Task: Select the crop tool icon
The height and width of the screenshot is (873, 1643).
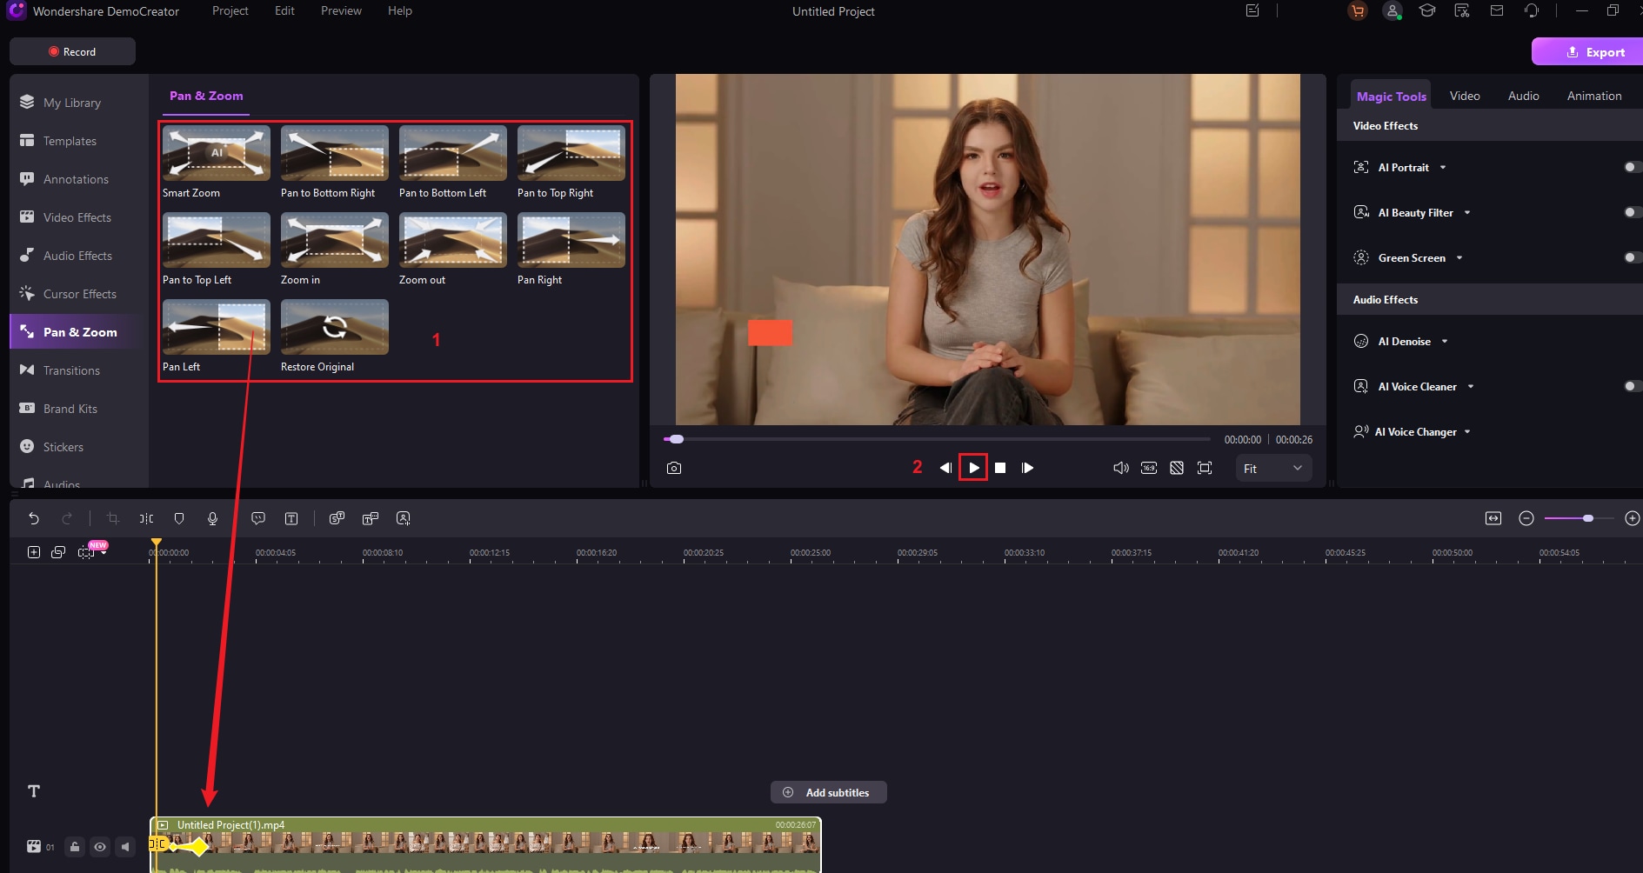Action: pos(112,518)
